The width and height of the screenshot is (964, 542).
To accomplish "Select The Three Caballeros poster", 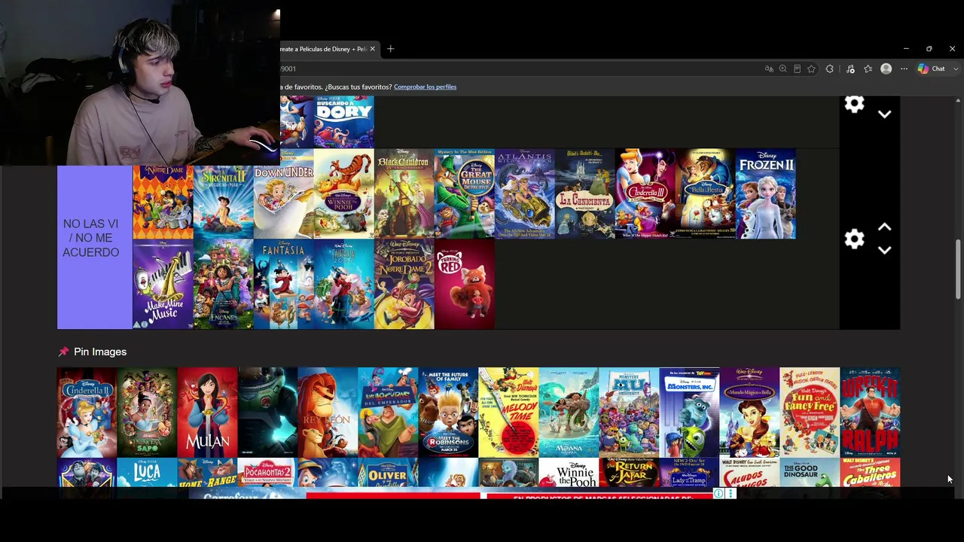I will 870,473.
